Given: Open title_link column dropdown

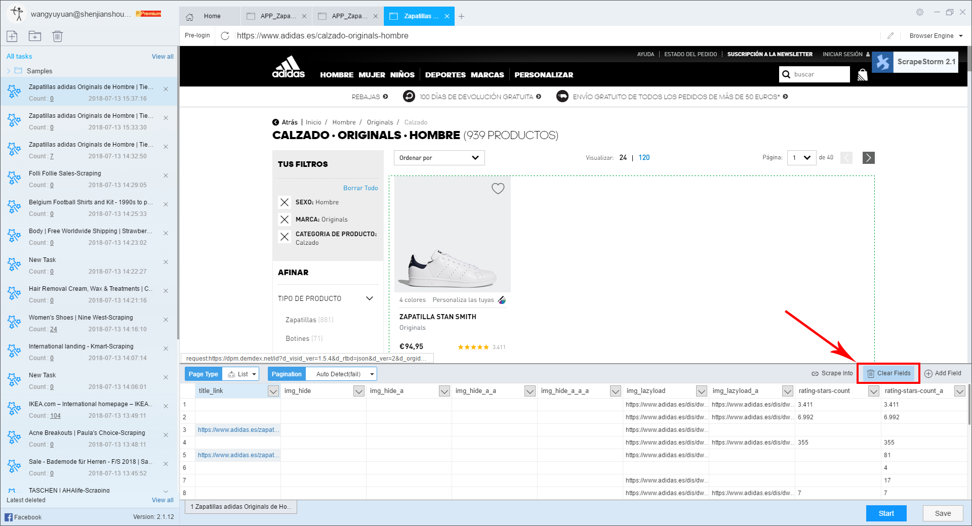Looking at the screenshot, I should point(273,391).
